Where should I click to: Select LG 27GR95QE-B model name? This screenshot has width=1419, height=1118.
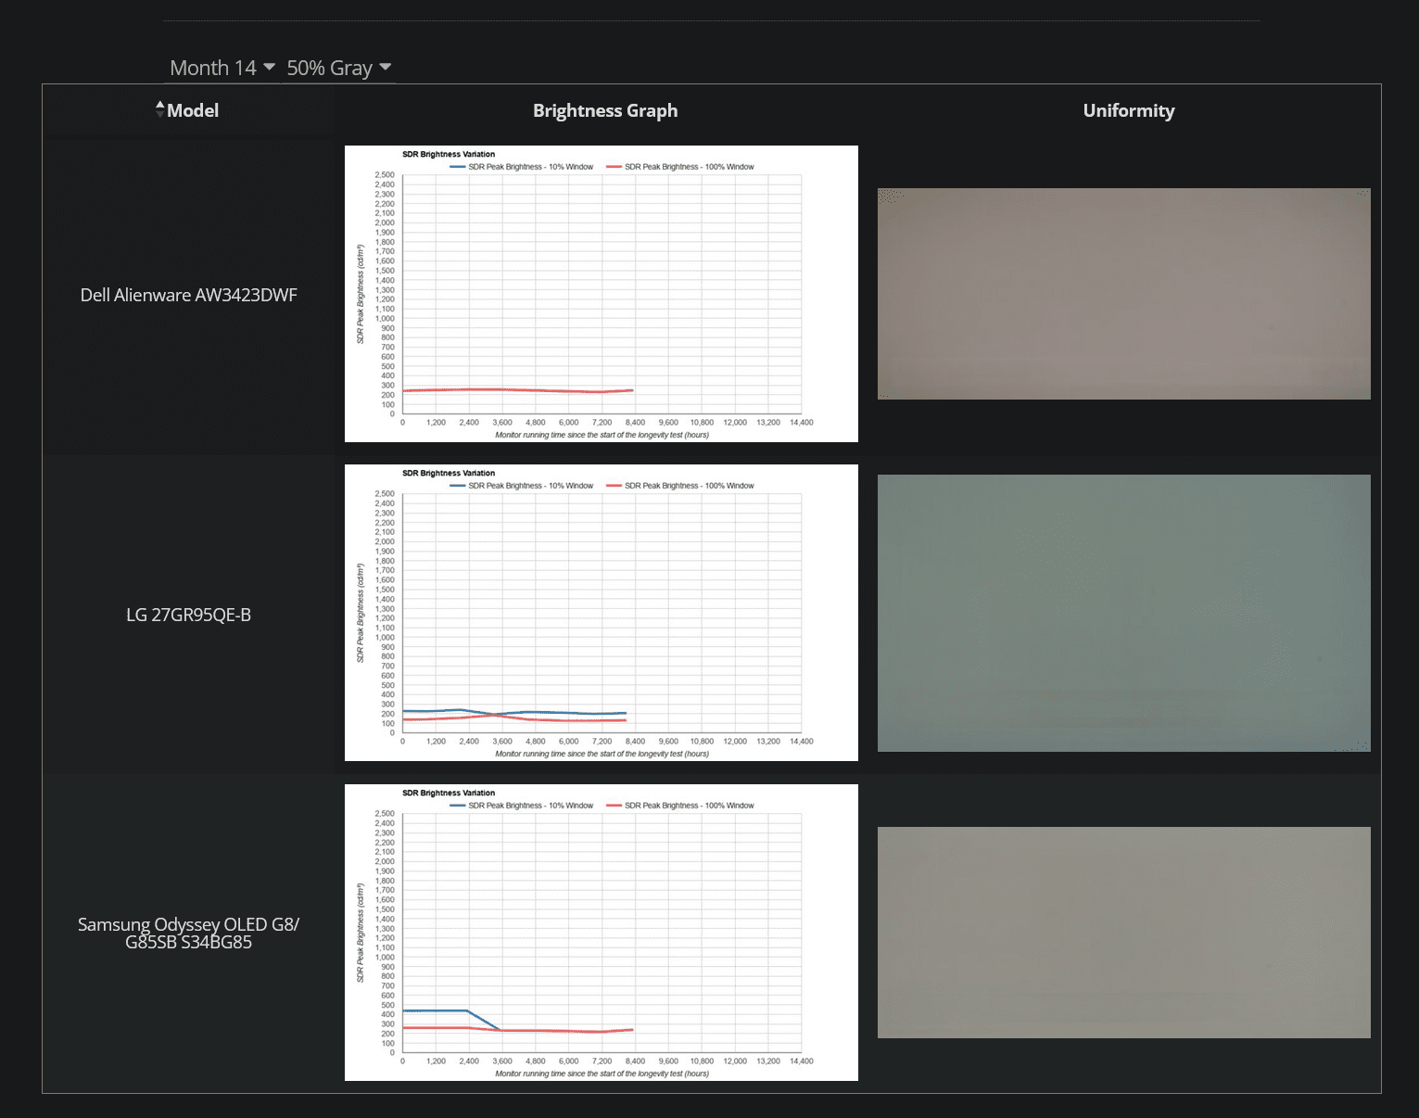[x=189, y=615]
